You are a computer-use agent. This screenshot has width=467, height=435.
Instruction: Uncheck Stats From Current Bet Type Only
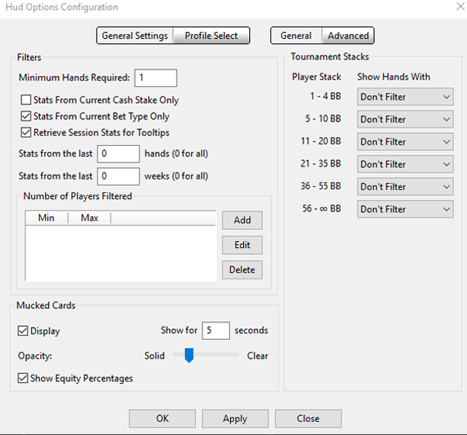[27, 116]
